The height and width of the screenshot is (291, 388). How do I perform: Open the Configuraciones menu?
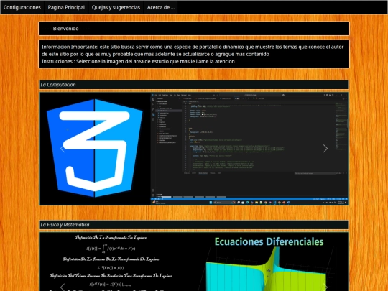(x=22, y=7)
